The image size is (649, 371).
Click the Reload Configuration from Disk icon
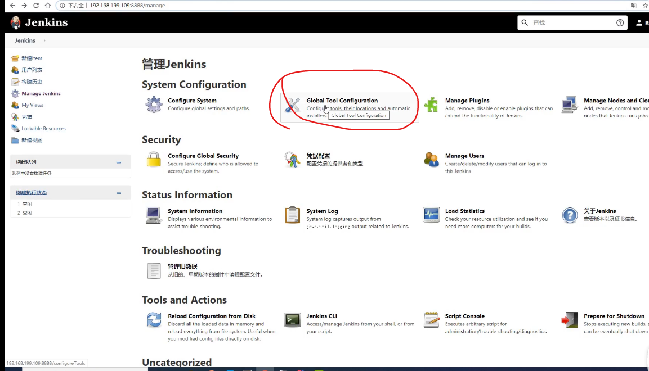coord(154,320)
